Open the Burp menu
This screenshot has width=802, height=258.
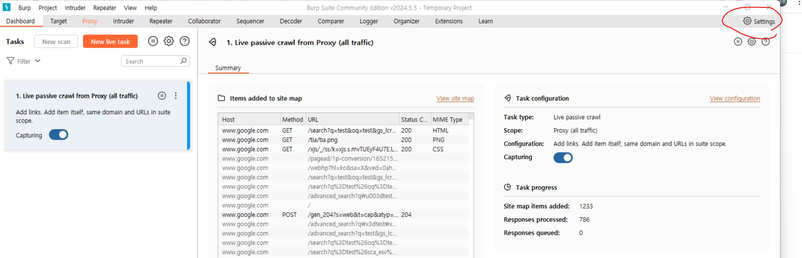click(24, 8)
